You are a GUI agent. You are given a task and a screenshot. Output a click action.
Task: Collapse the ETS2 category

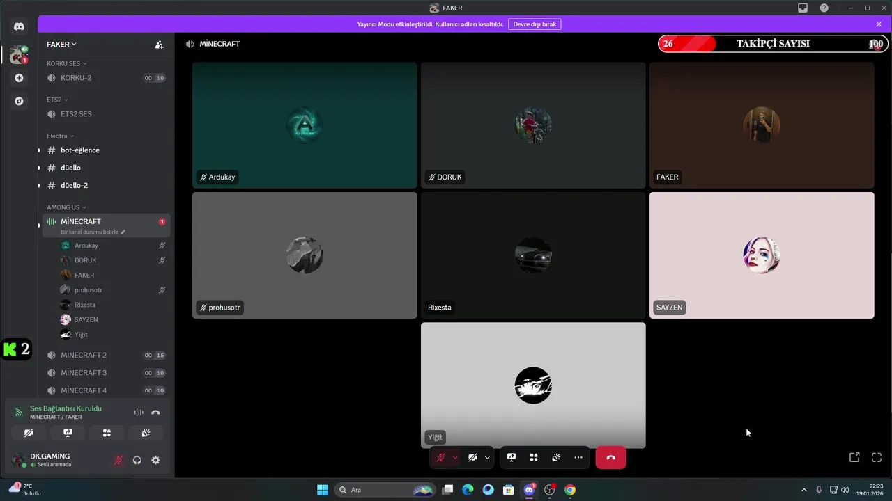tap(57, 100)
